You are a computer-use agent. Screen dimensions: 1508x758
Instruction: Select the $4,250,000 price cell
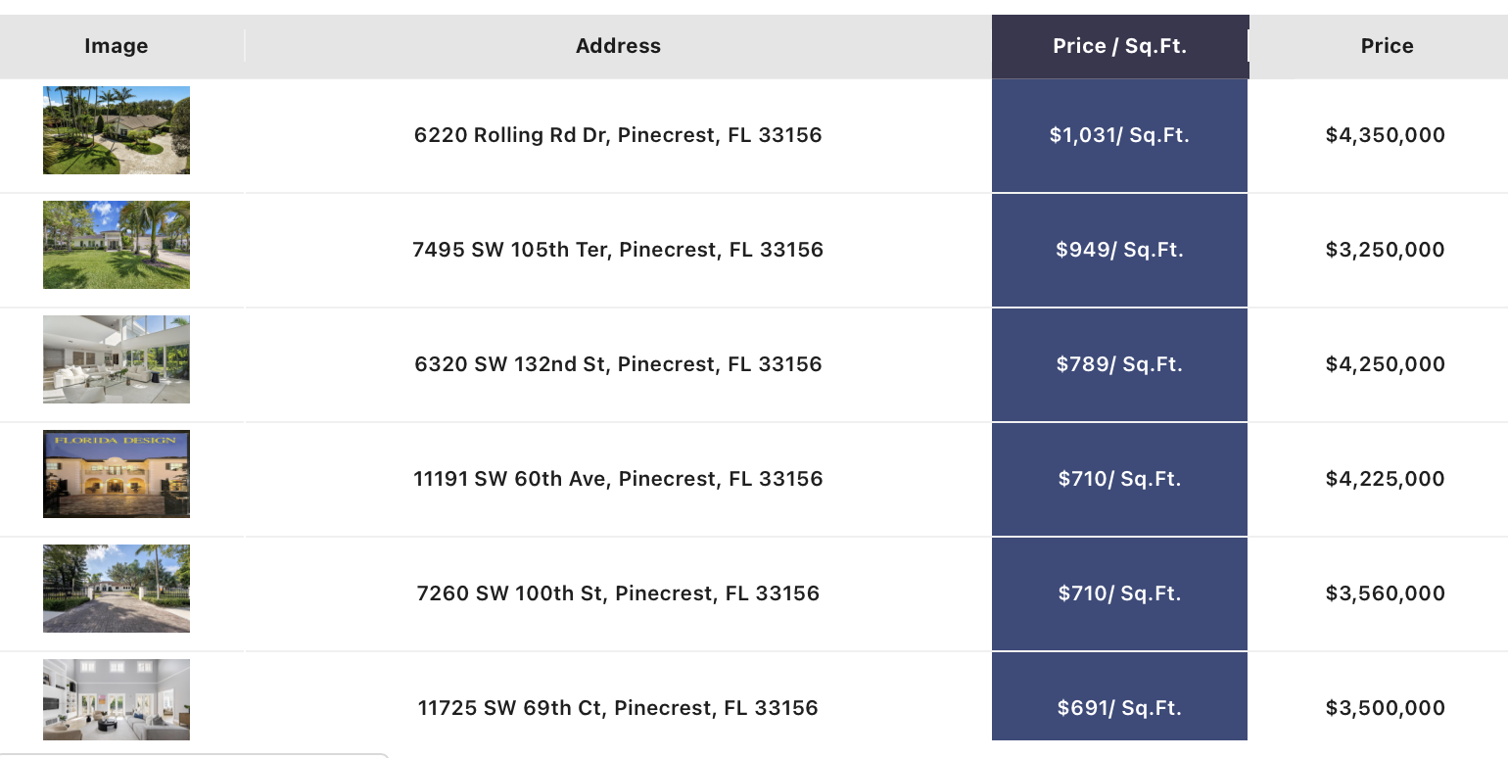pyautogui.click(x=1386, y=364)
